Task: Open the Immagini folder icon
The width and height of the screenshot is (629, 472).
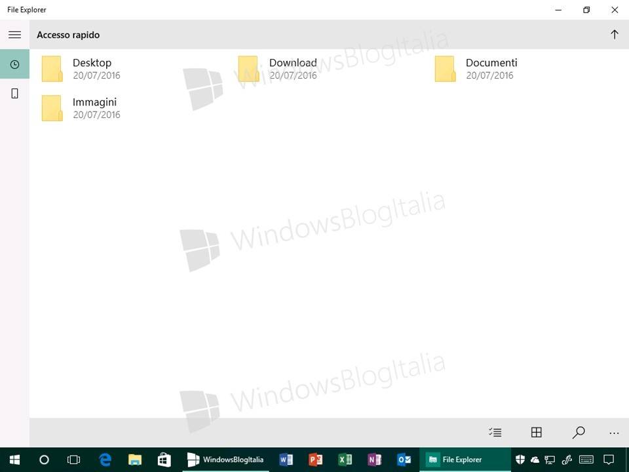Action: tap(52, 108)
